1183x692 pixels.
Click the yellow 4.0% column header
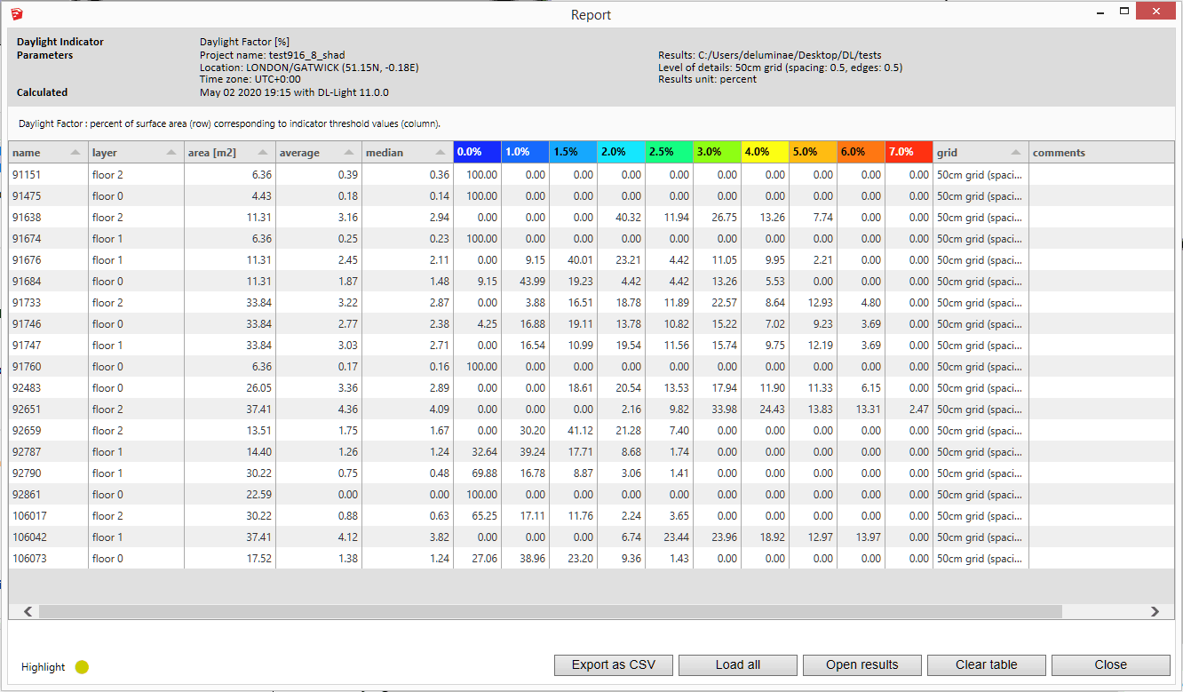(x=765, y=152)
